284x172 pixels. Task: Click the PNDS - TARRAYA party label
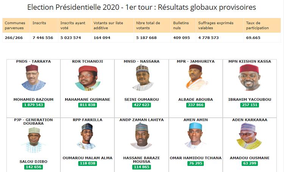(x=33, y=61)
